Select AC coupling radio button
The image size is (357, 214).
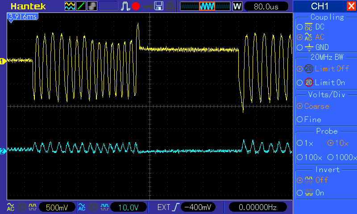tap(299, 37)
